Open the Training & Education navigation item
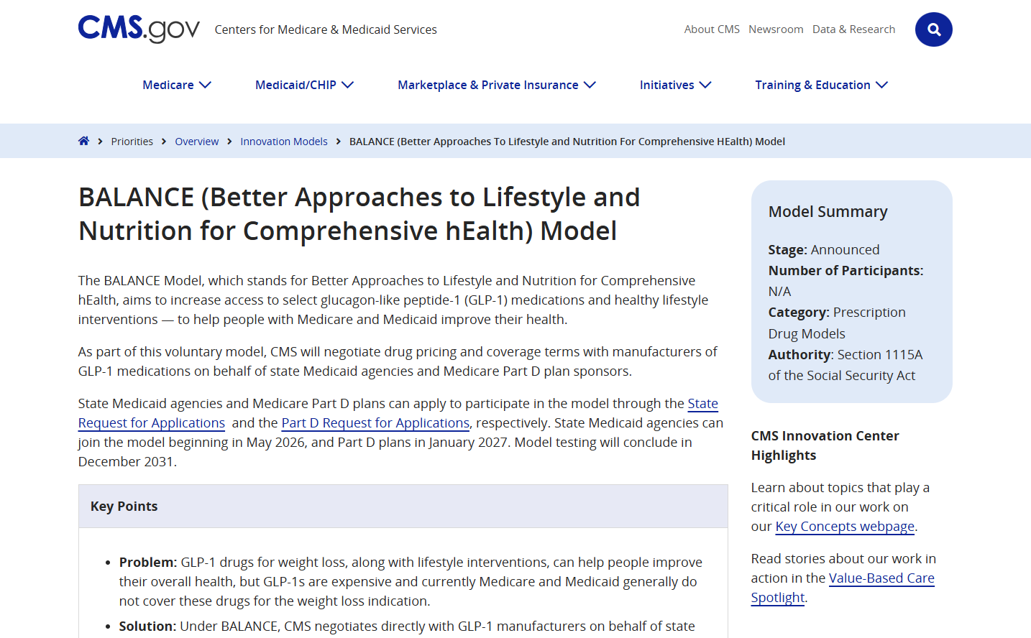The width and height of the screenshot is (1031, 638). (812, 85)
